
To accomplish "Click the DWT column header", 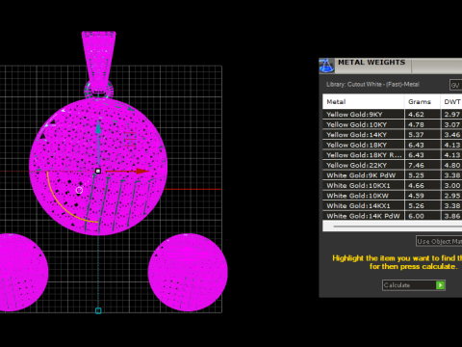I will pos(451,101).
